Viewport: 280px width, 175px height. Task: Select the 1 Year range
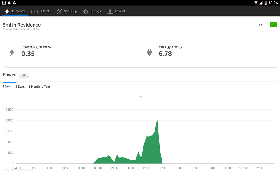point(46,87)
